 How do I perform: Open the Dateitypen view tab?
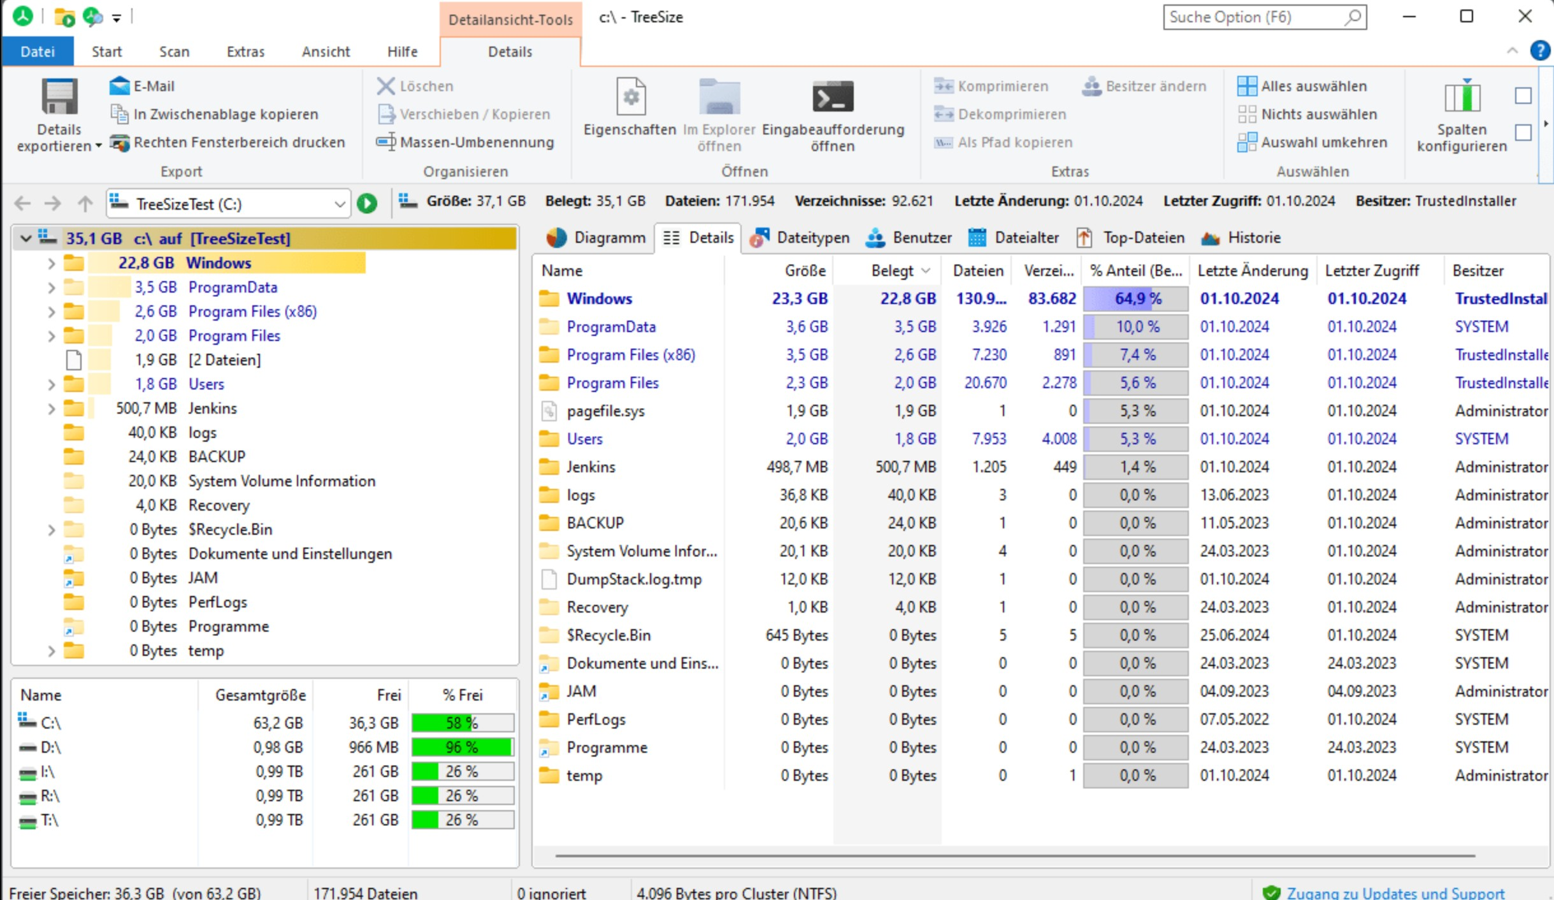(x=800, y=238)
